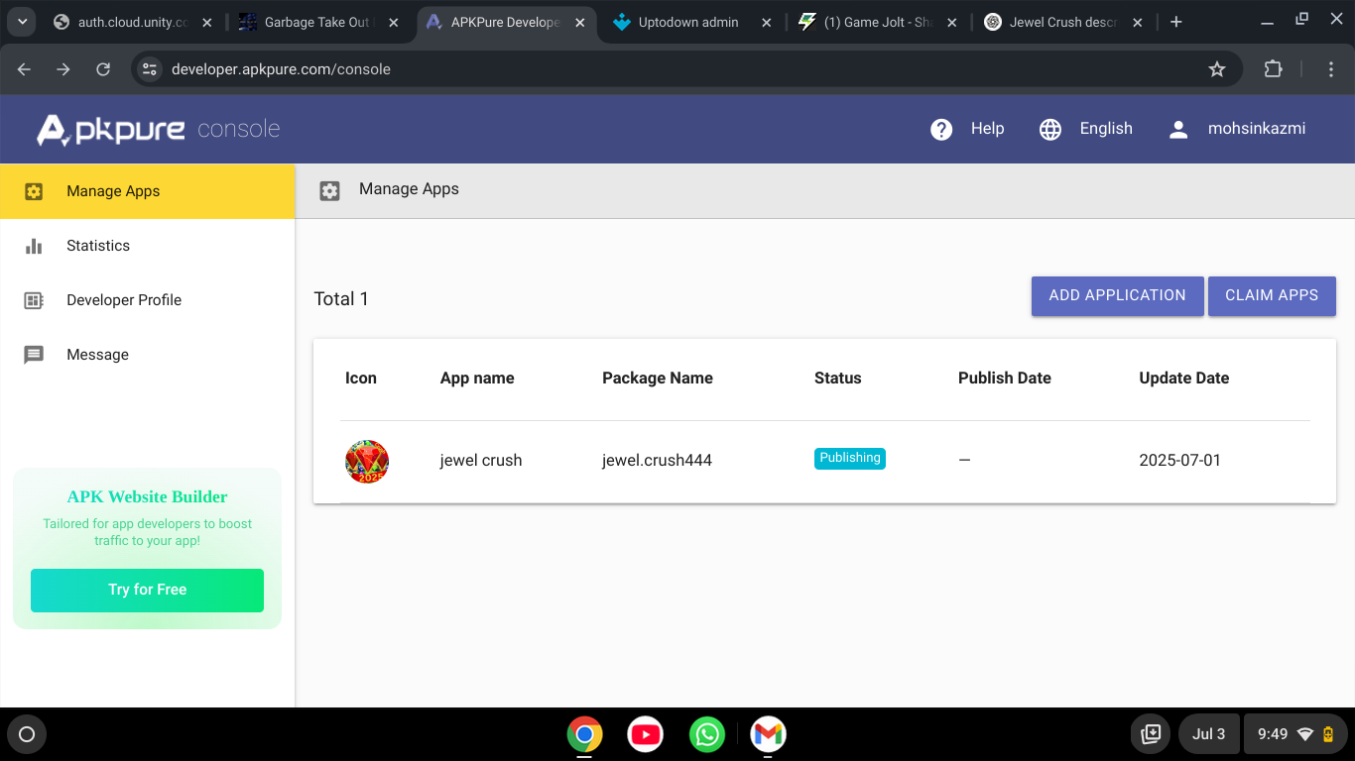Switch to the Uptodown admin tab

(691, 22)
